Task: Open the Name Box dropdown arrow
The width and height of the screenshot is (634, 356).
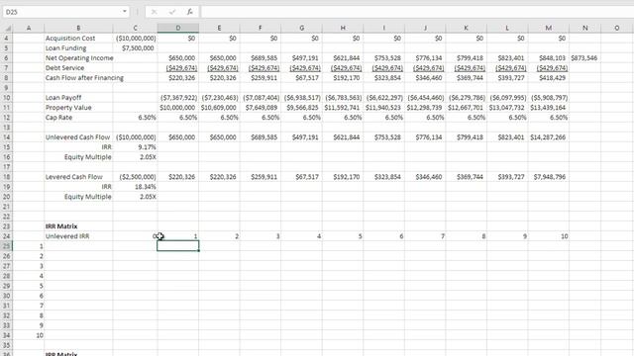Action: (125, 11)
